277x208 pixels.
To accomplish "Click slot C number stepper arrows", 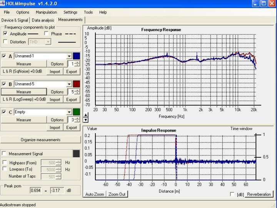I will (77, 120).
